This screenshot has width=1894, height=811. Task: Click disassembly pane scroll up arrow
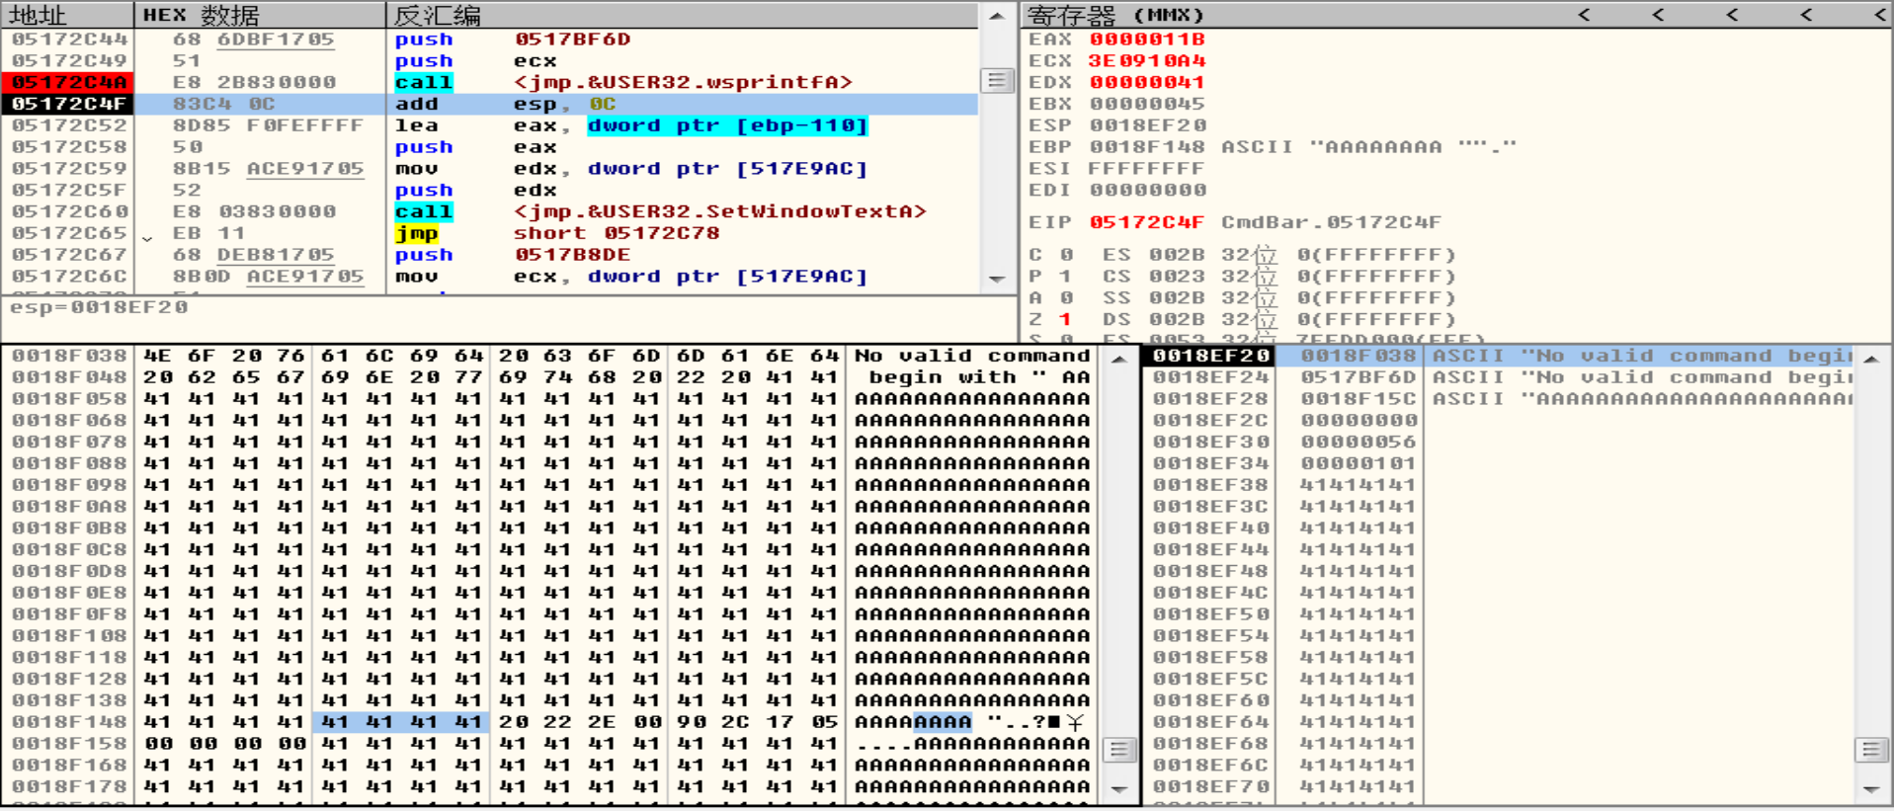(x=996, y=16)
